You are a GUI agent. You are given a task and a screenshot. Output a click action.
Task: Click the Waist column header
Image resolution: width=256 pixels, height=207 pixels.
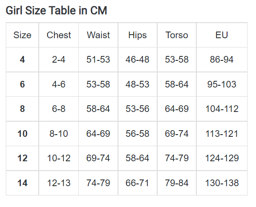[x=98, y=35]
